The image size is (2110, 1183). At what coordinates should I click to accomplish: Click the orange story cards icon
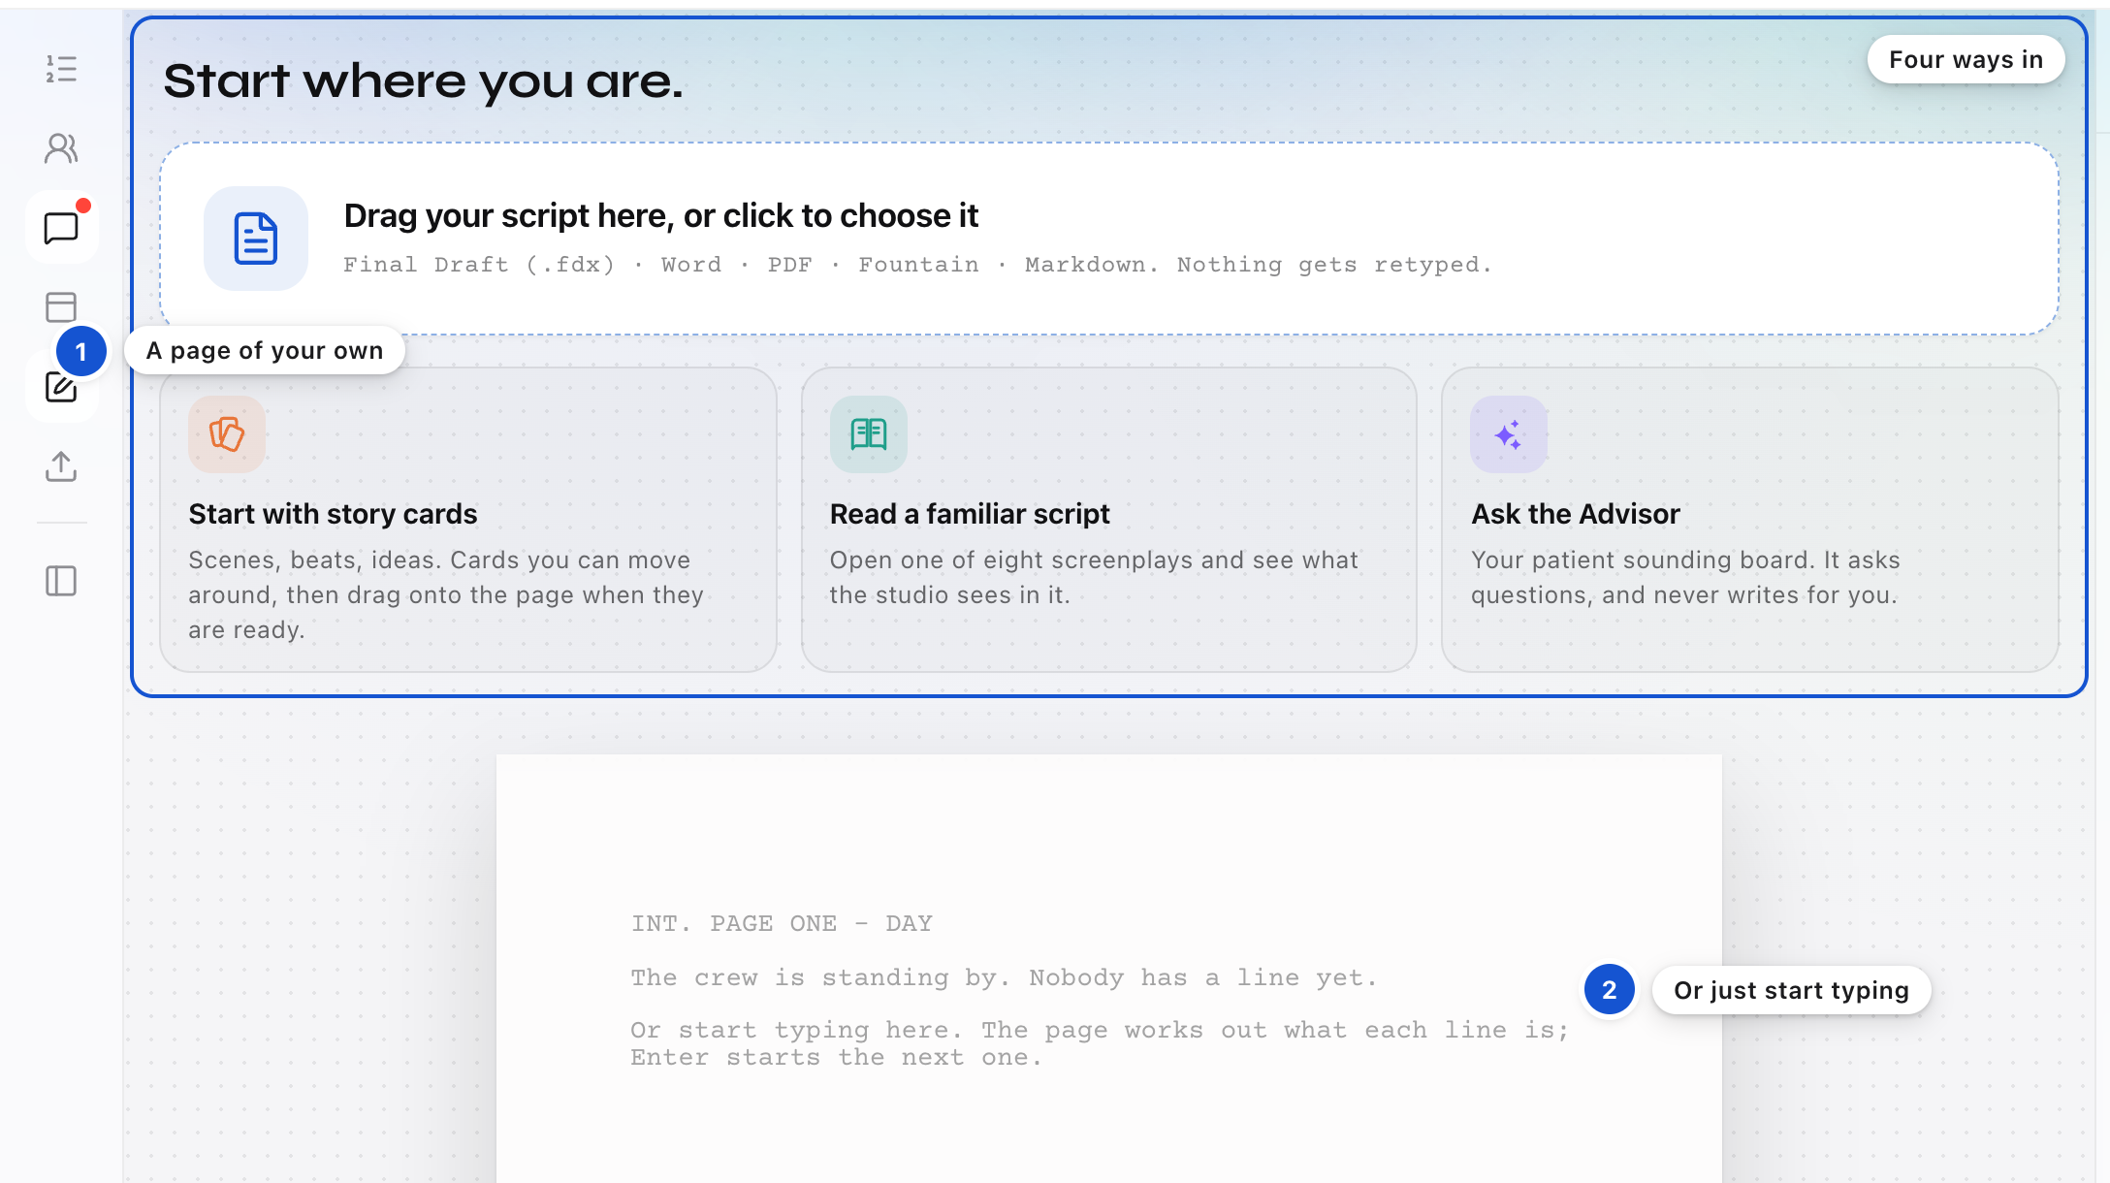227,434
